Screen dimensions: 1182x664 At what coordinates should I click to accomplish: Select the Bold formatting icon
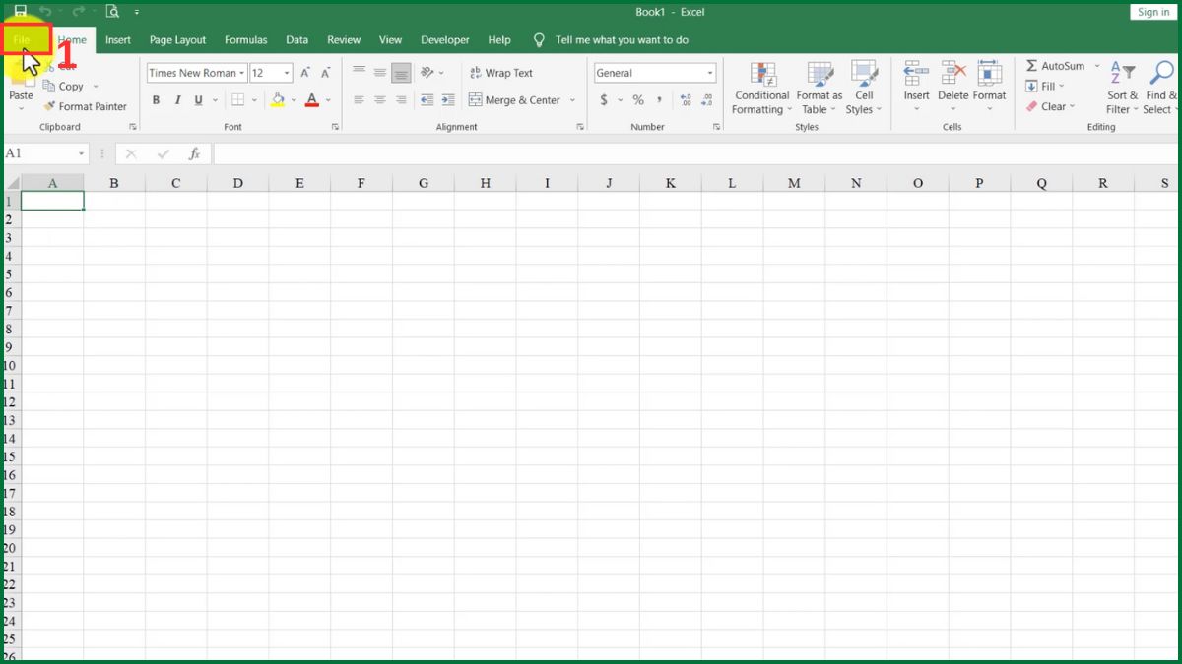tap(155, 99)
